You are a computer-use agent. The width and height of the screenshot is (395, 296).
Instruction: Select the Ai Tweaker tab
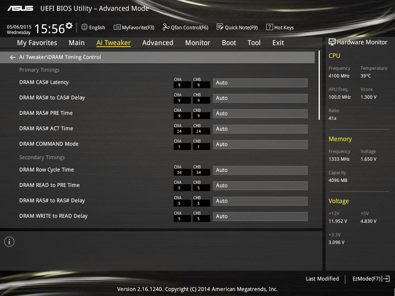coord(113,43)
